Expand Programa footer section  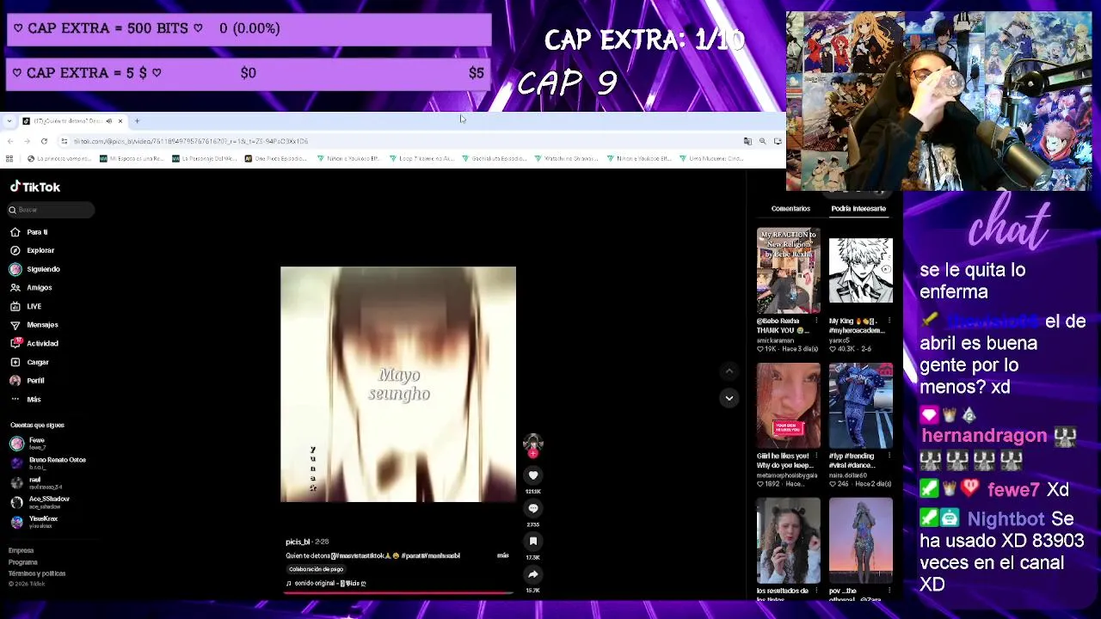[23, 562]
